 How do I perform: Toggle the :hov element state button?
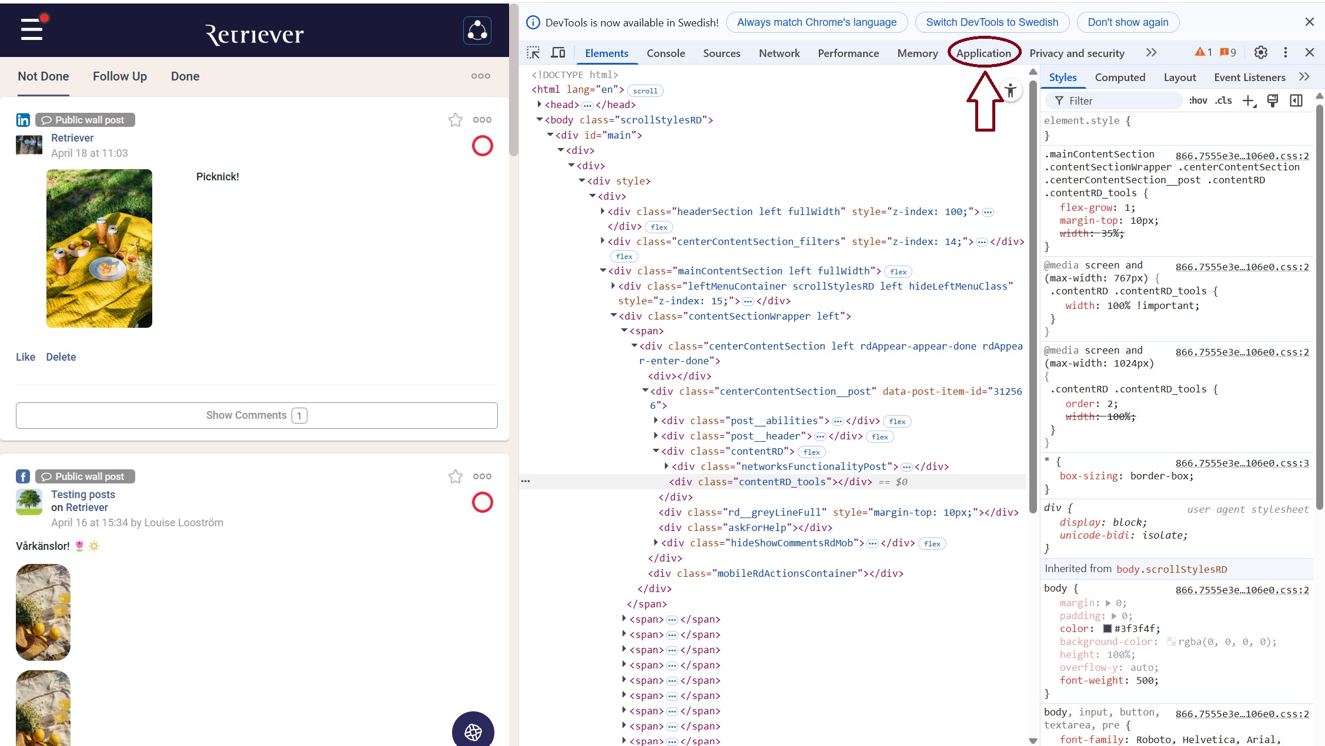(x=1197, y=100)
